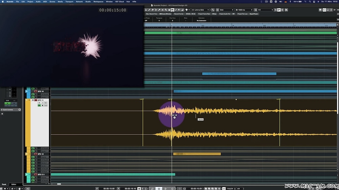339x190 pixels.
Task: Toggle solo on track SFX 11
Action: [x=36, y=100]
